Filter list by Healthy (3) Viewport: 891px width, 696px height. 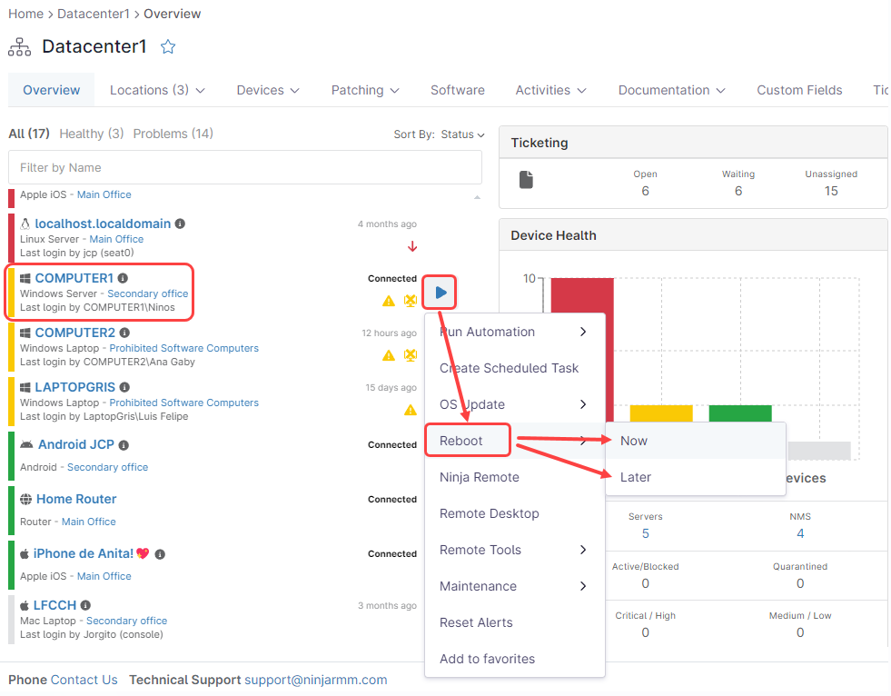tap(92, 134)
